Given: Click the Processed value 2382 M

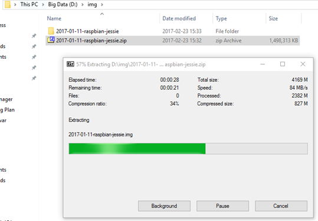Looking at the screenshot, I should click(300, 96).
